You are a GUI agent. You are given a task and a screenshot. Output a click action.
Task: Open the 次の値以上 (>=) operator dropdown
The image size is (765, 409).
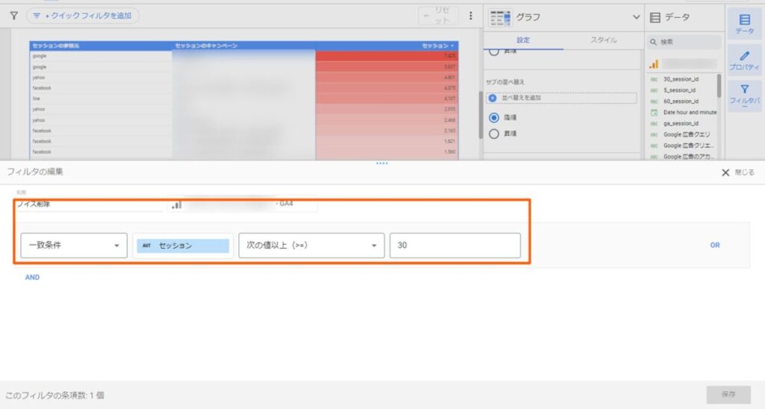pos(311,246)
